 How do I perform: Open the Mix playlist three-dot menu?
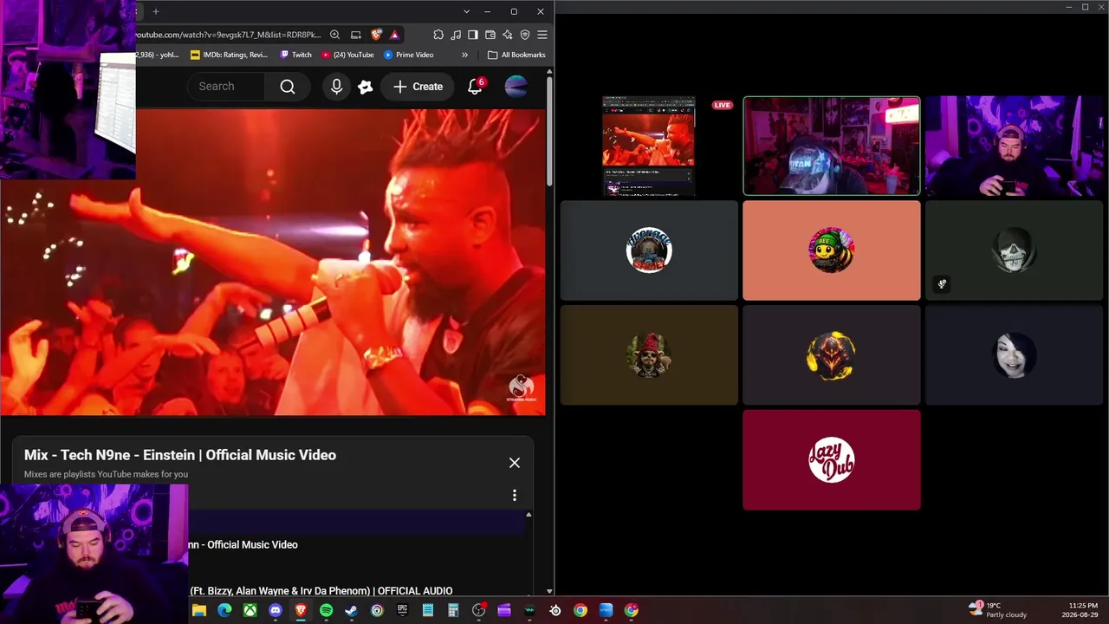515,495
